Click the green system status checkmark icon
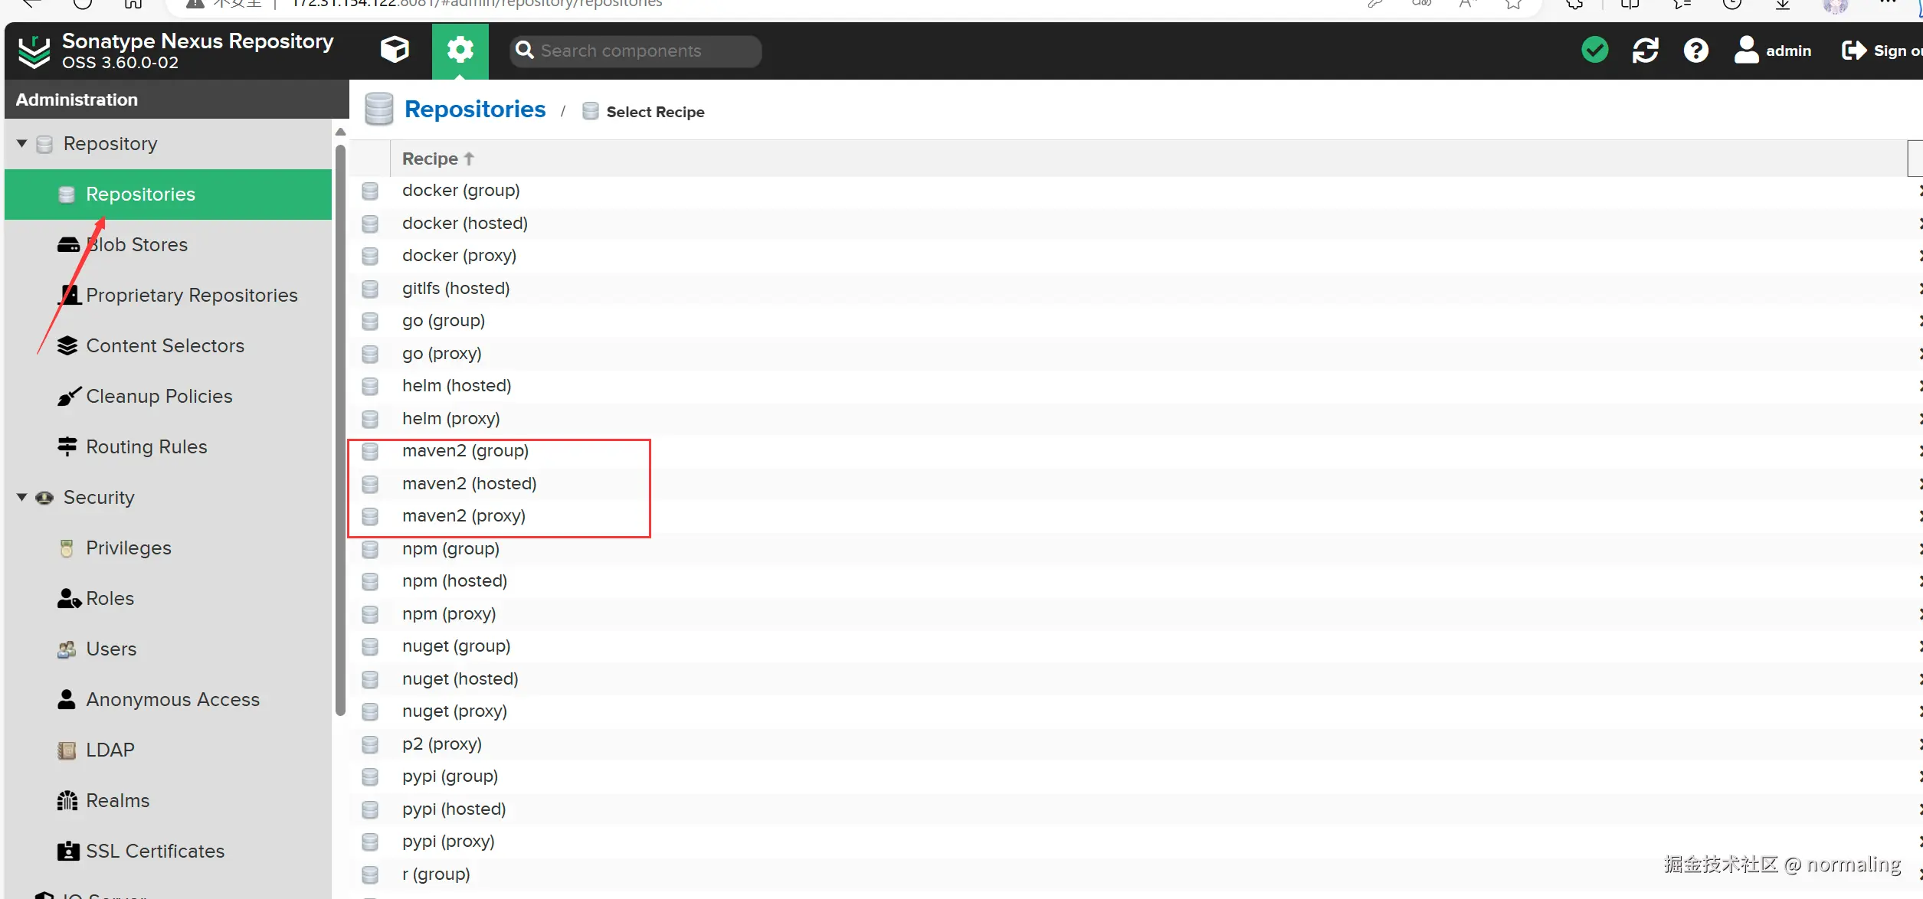Viewport: 1923px width, 899px height. (x=1594, y=51)
